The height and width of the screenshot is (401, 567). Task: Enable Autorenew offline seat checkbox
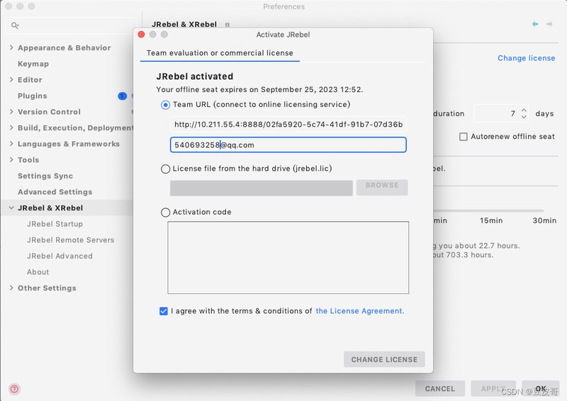[464, 137]
